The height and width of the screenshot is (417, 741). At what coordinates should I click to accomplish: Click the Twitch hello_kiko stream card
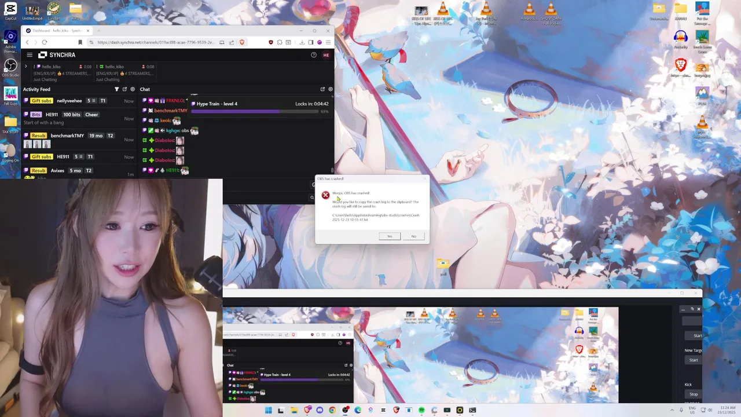pos(63,73)
